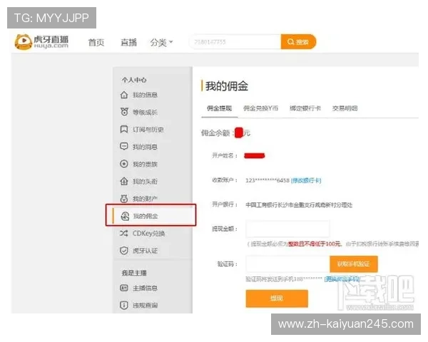Image resolution: width=428 pixels, height=342 pixels.
Task: Open the 我的消息 message bubble icon
Action: click(x=124, y=147)
